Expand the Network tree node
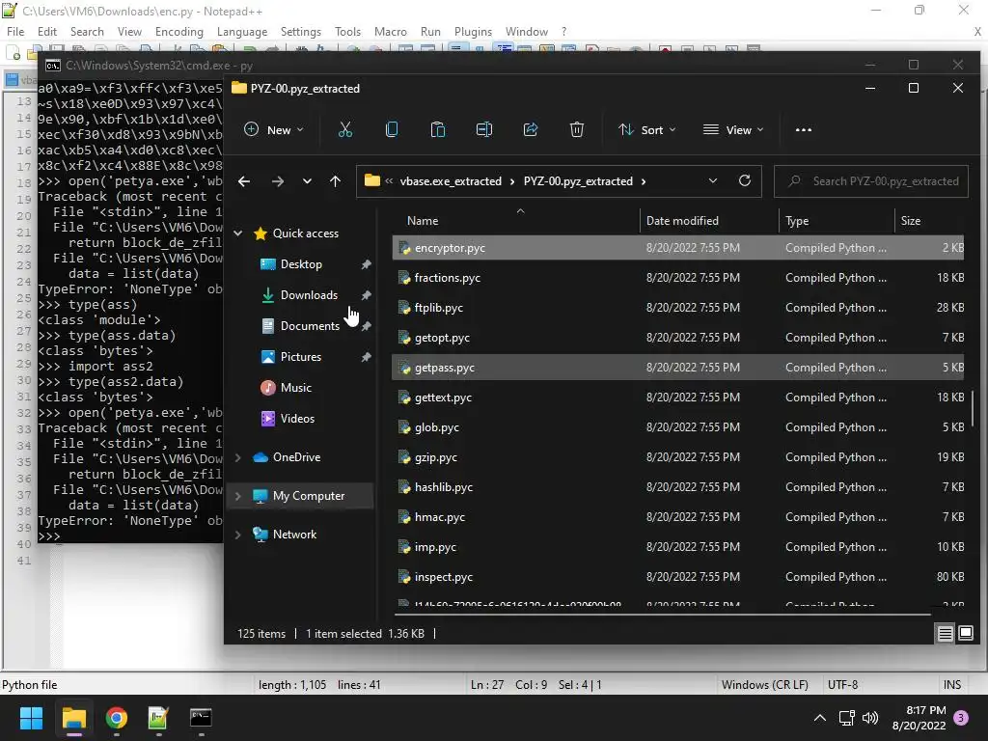The image size is (988, 741). pyautogui.click(x=238, y=535)
